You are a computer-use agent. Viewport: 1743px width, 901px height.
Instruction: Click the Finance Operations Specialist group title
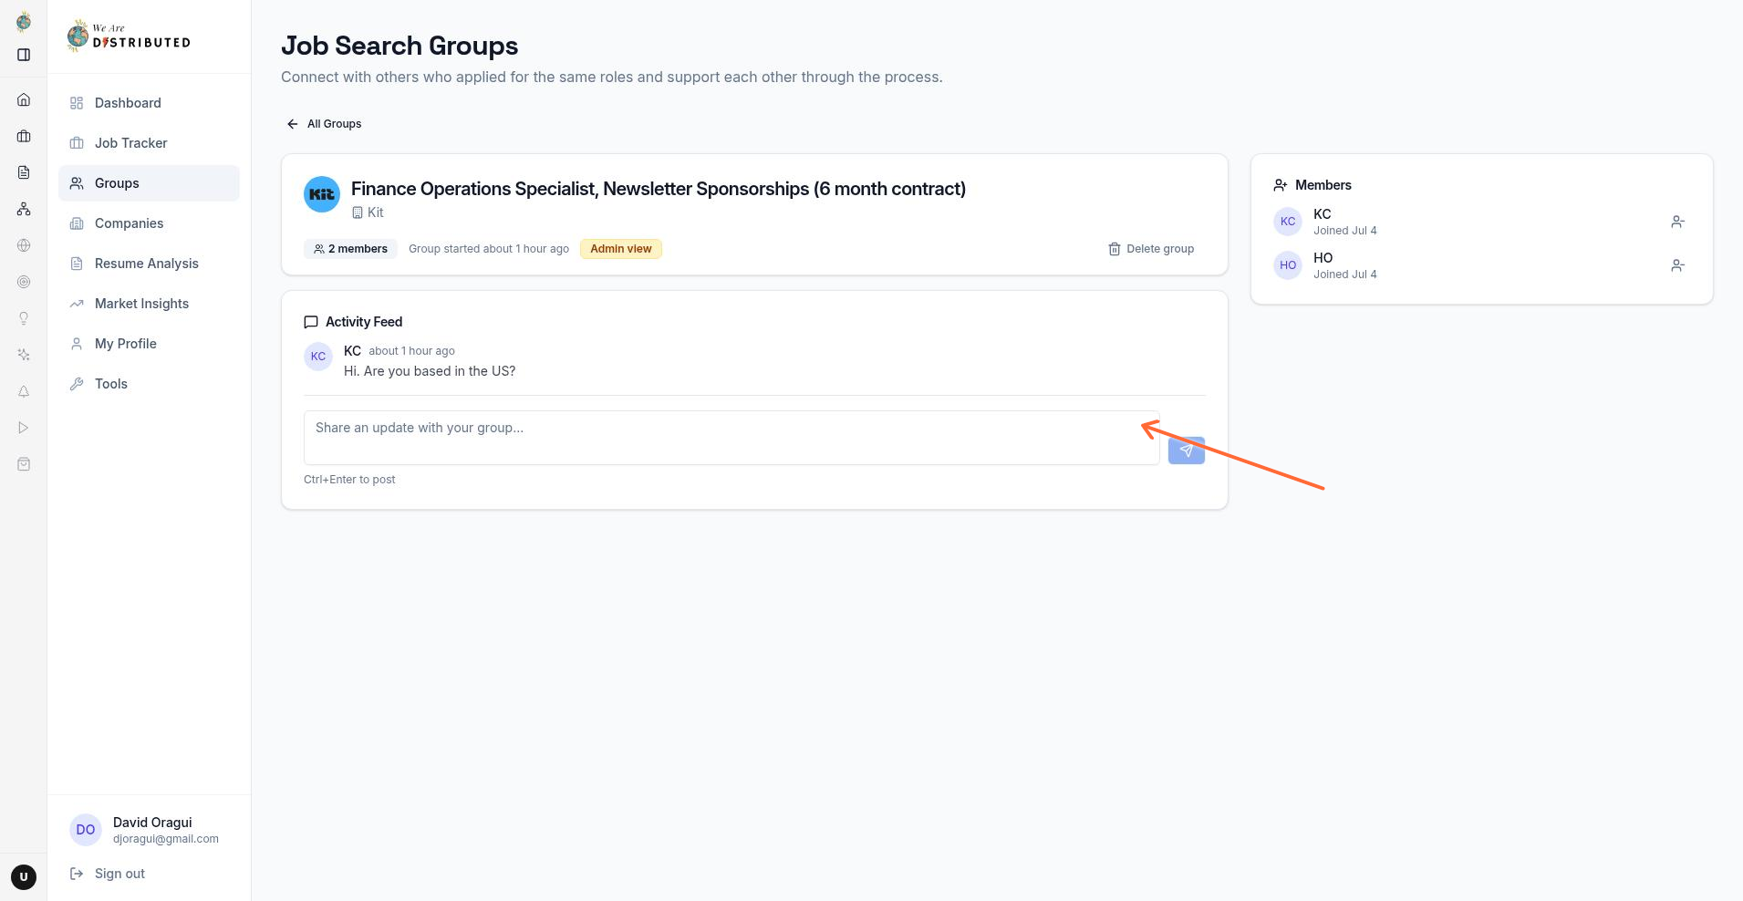pyautogui.click(x=659, y=189)
